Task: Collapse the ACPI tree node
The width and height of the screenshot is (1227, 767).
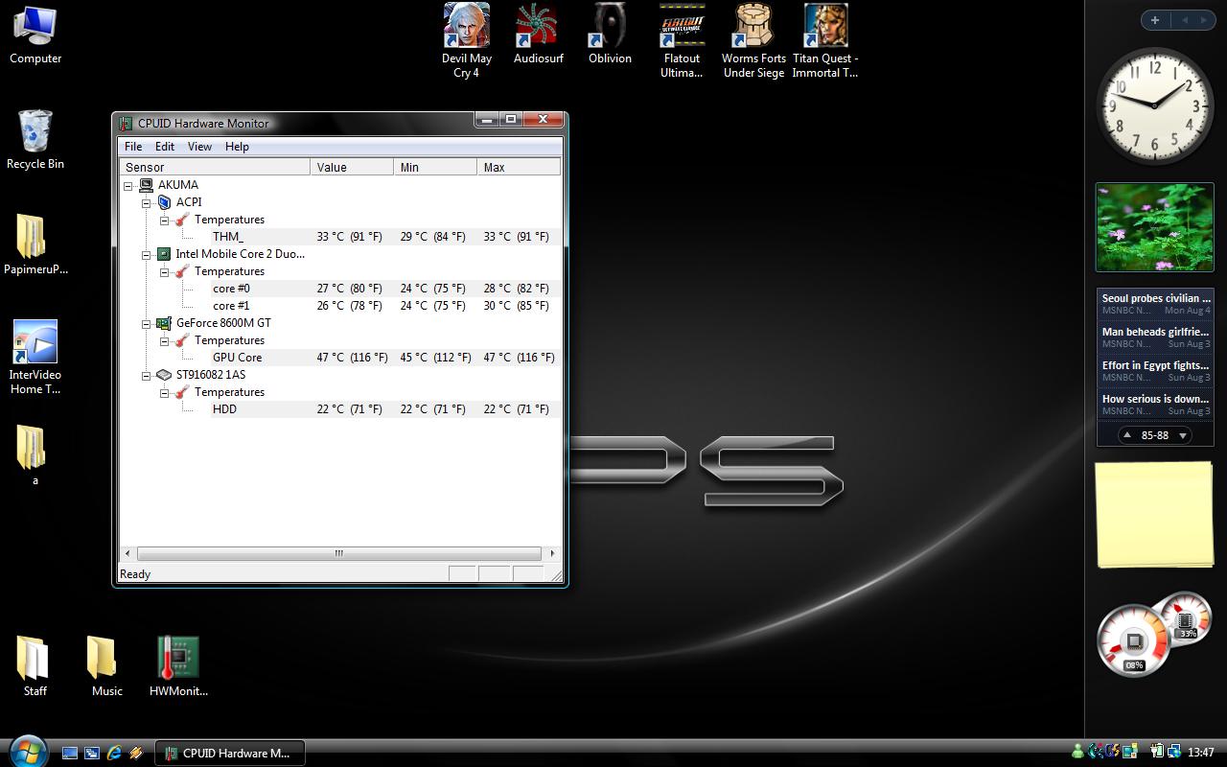Action: [147, 203]
